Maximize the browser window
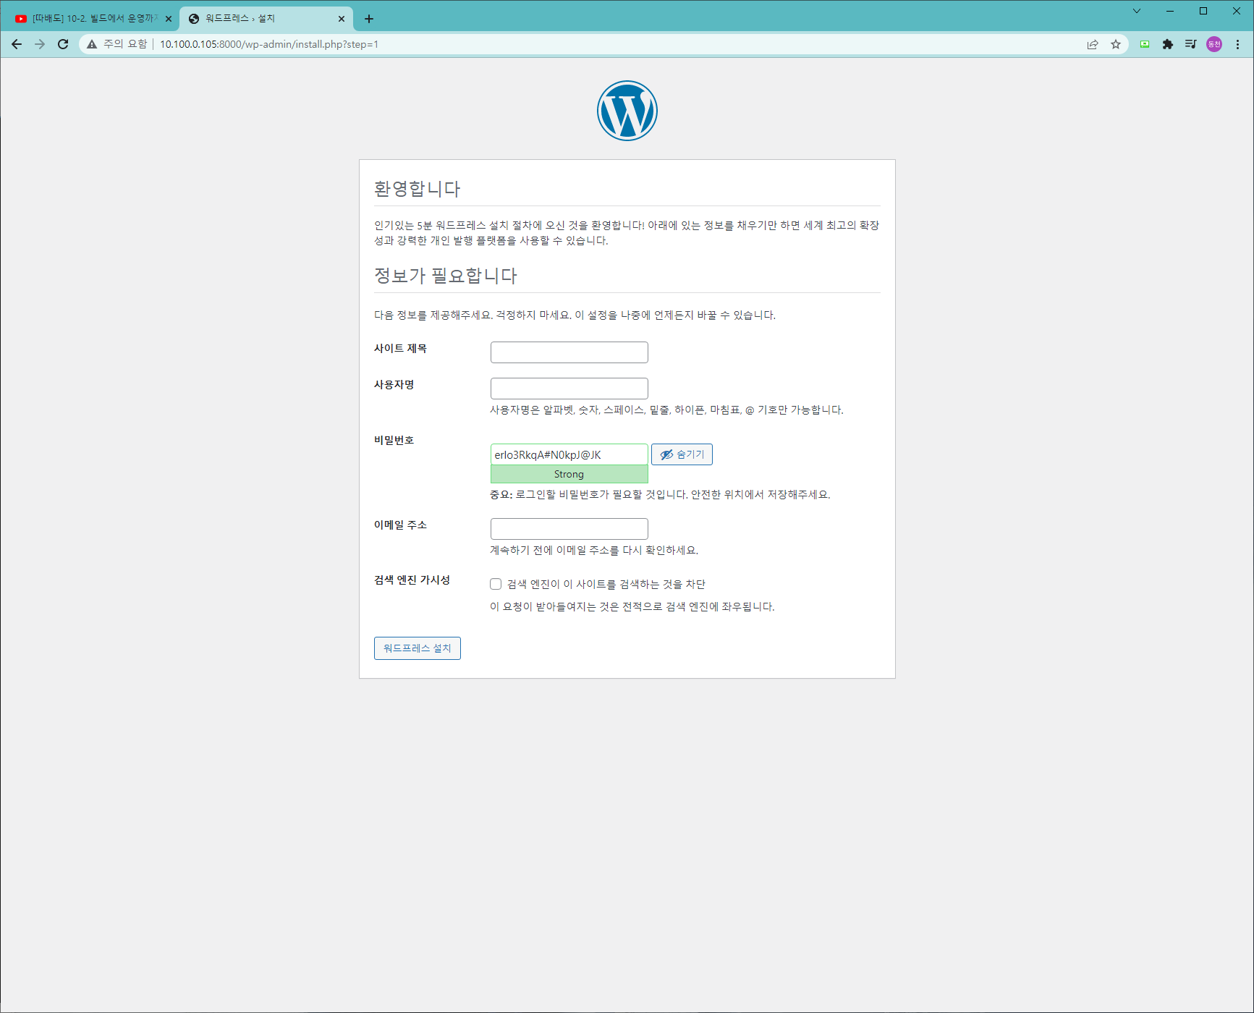1254x1013 pixels. pos(1203,11)
